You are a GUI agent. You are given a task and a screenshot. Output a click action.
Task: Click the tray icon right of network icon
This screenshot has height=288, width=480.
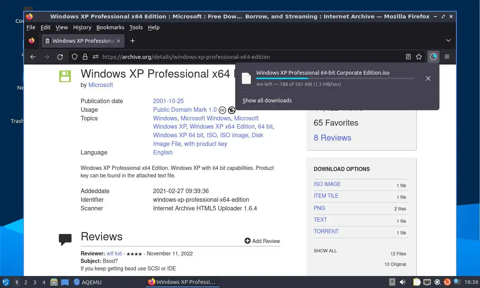pyautogui.click(x=437, y=282)
